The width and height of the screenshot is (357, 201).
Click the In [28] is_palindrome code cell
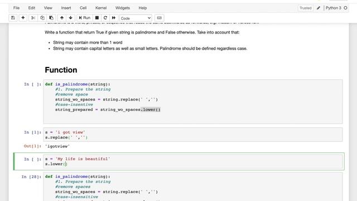click(193, 187)
